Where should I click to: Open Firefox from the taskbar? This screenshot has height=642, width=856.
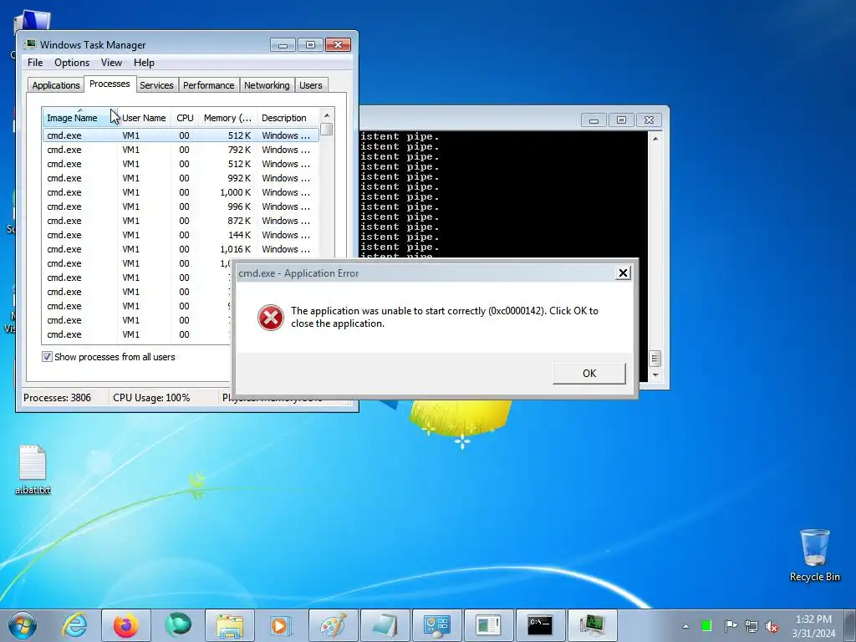click(125, 625)
